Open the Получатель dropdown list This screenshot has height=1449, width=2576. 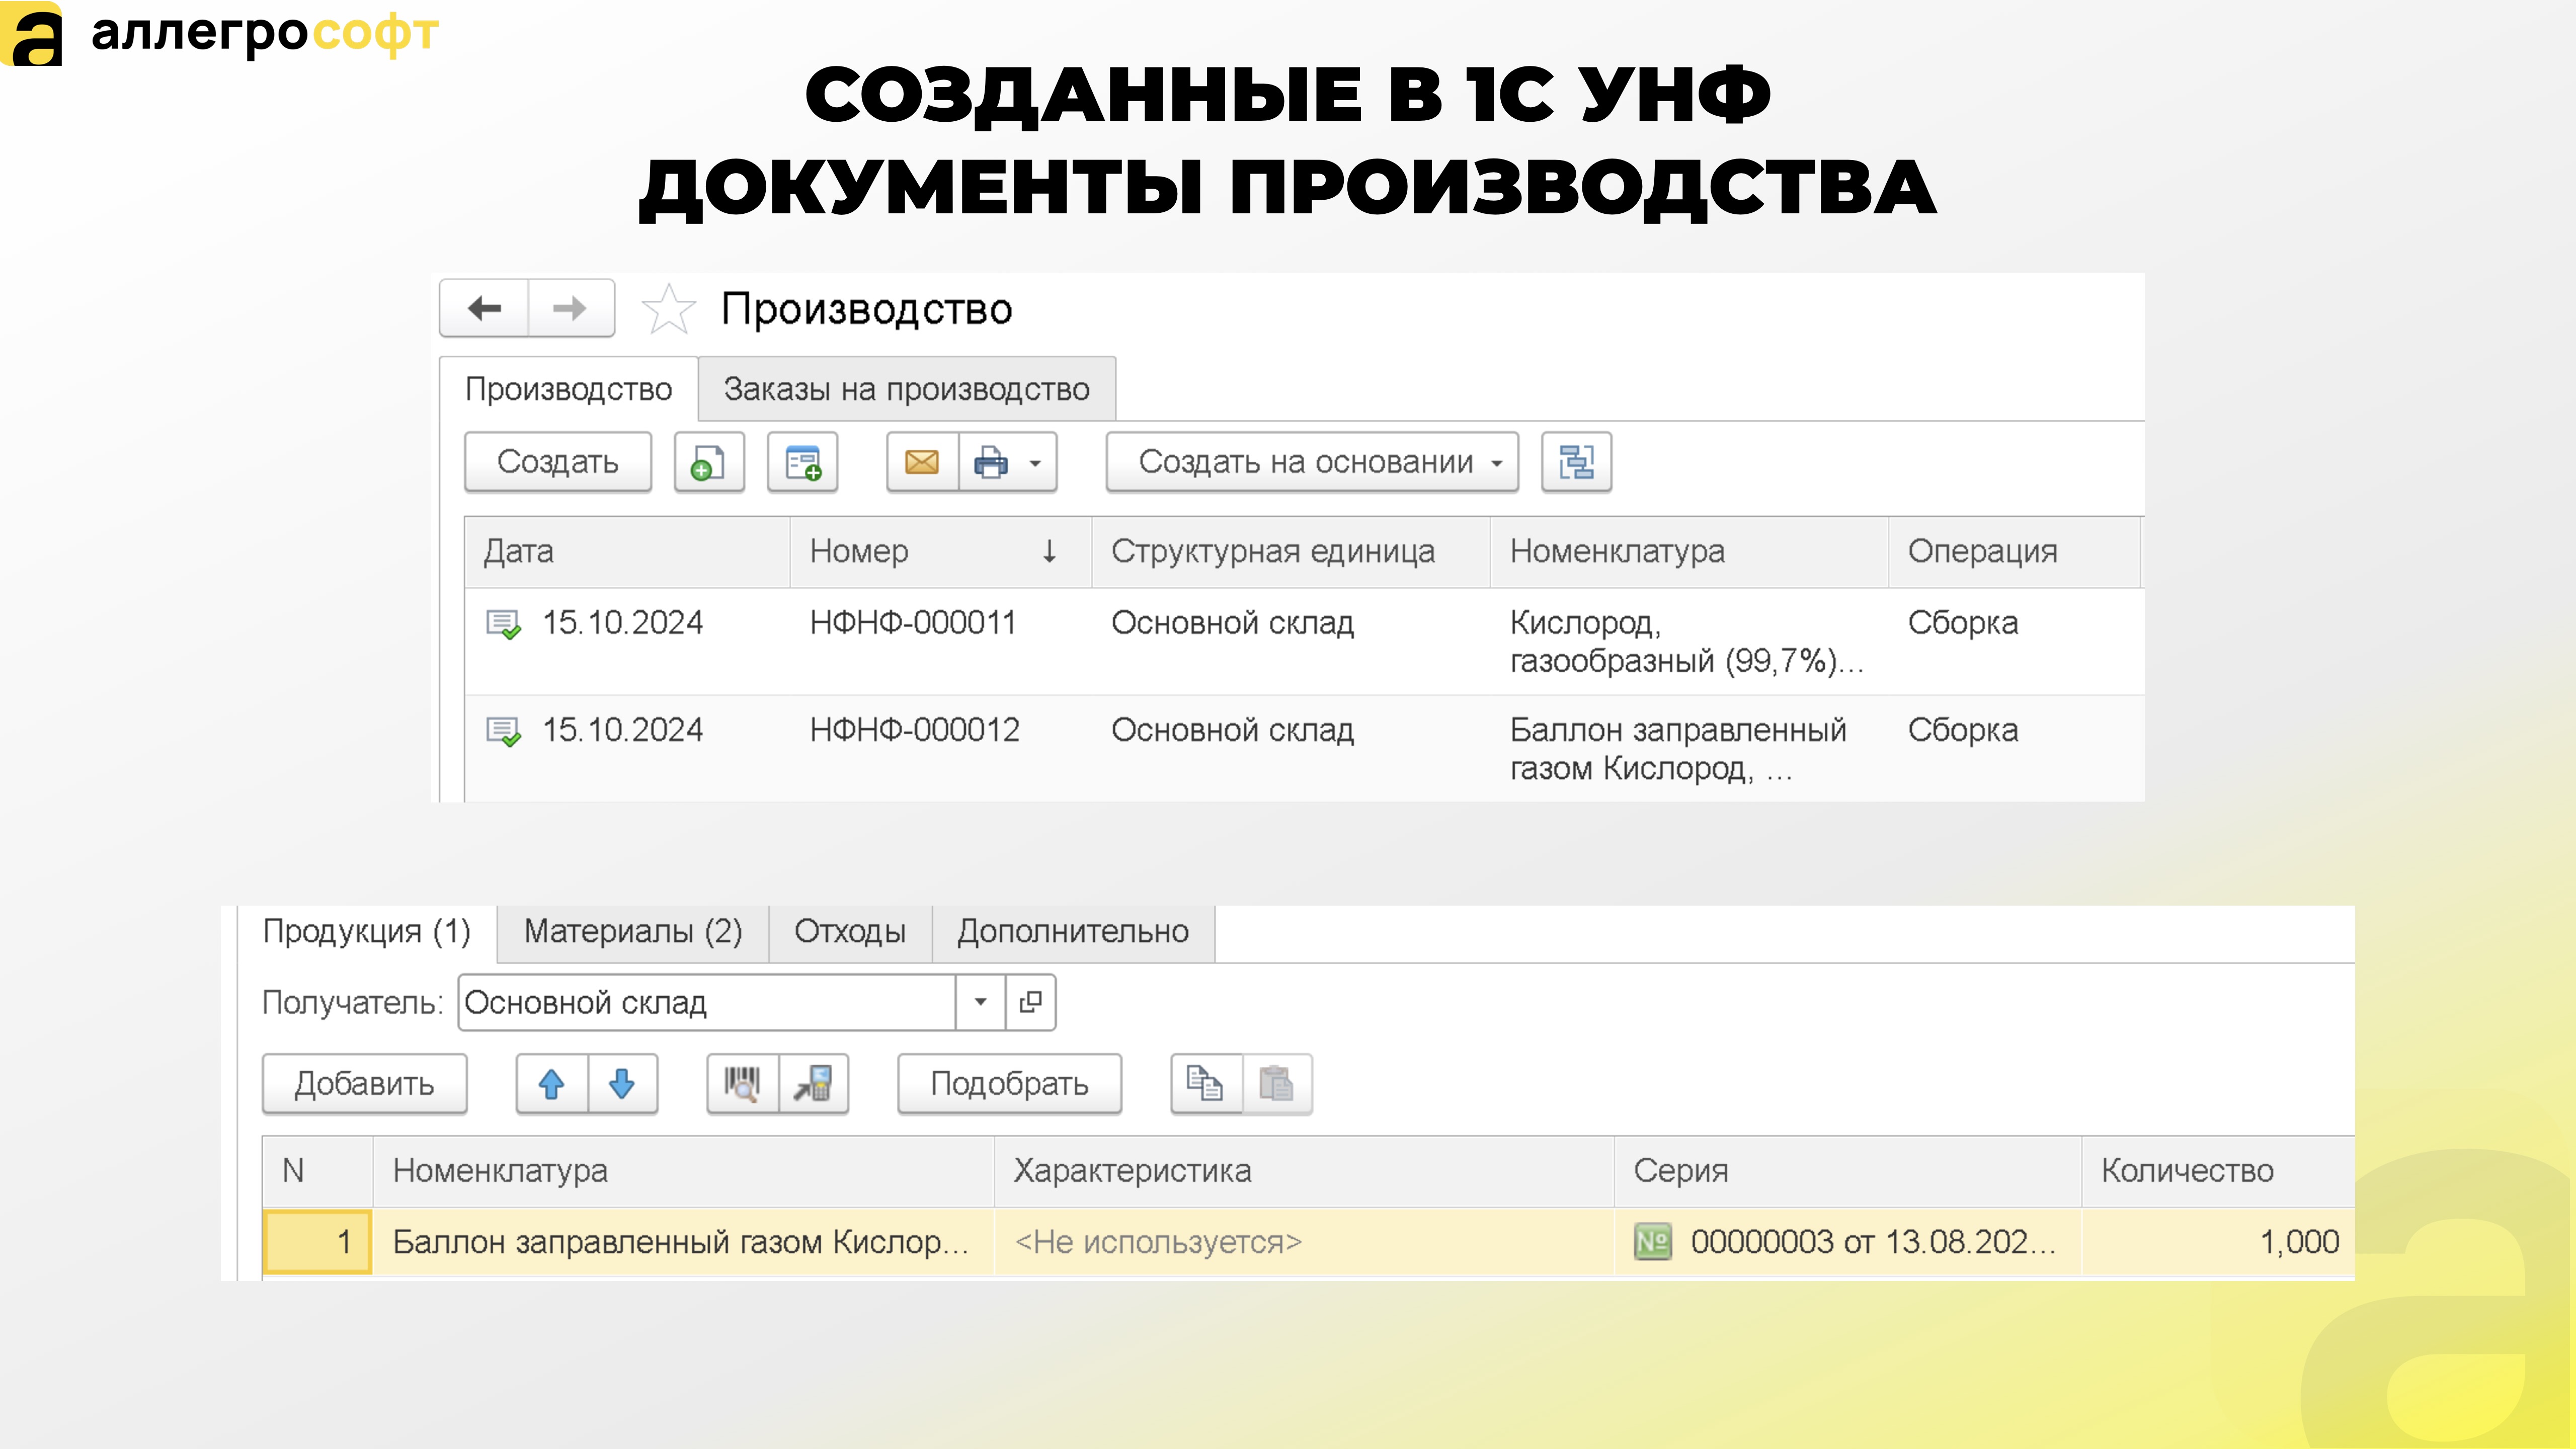[980, 1002]
